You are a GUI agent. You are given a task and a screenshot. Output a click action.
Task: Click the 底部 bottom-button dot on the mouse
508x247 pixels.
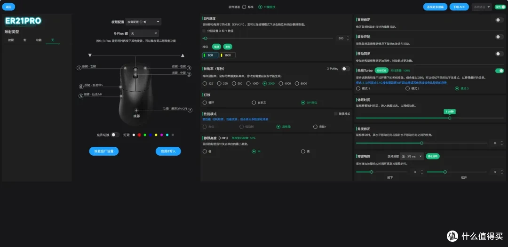click(x=136, y=110)
